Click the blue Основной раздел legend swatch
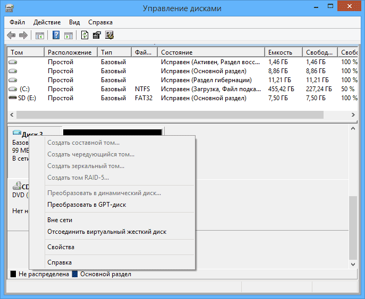Screen dimensions: 365x299 pyautogui.click(x=75, y=274)
